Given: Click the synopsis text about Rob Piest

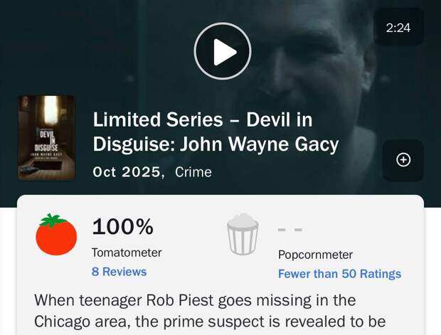Looking at the screenshot, I should (195, 300).
